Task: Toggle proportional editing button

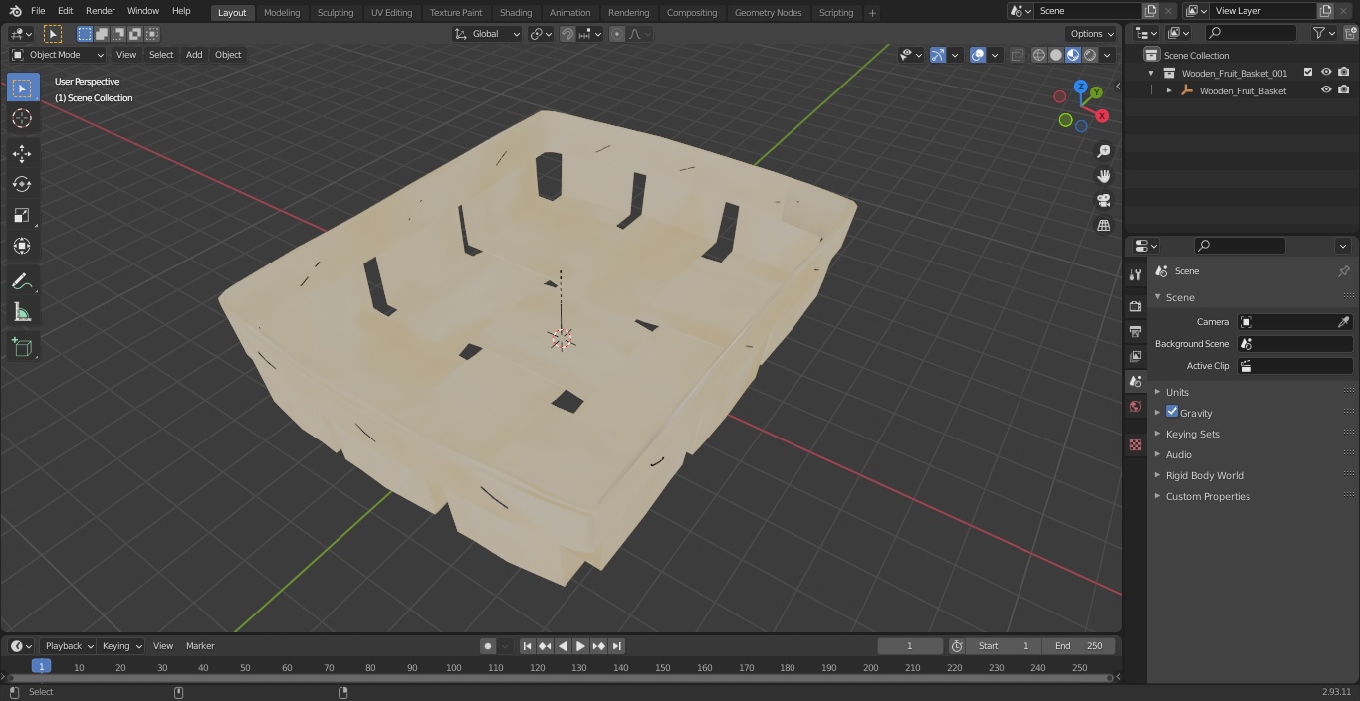Action: tap(617, 34)
